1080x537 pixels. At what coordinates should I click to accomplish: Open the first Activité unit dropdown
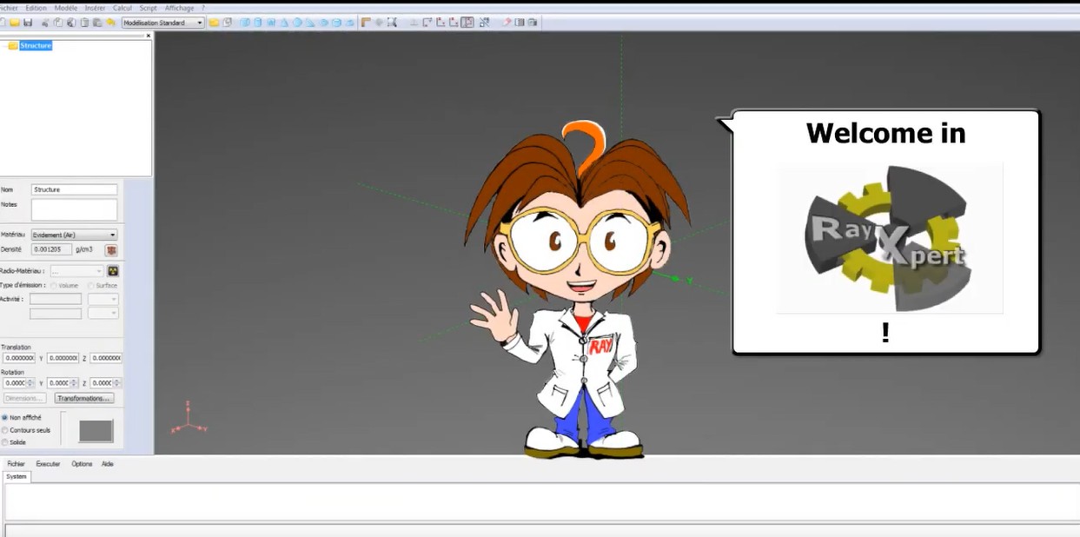103,299
